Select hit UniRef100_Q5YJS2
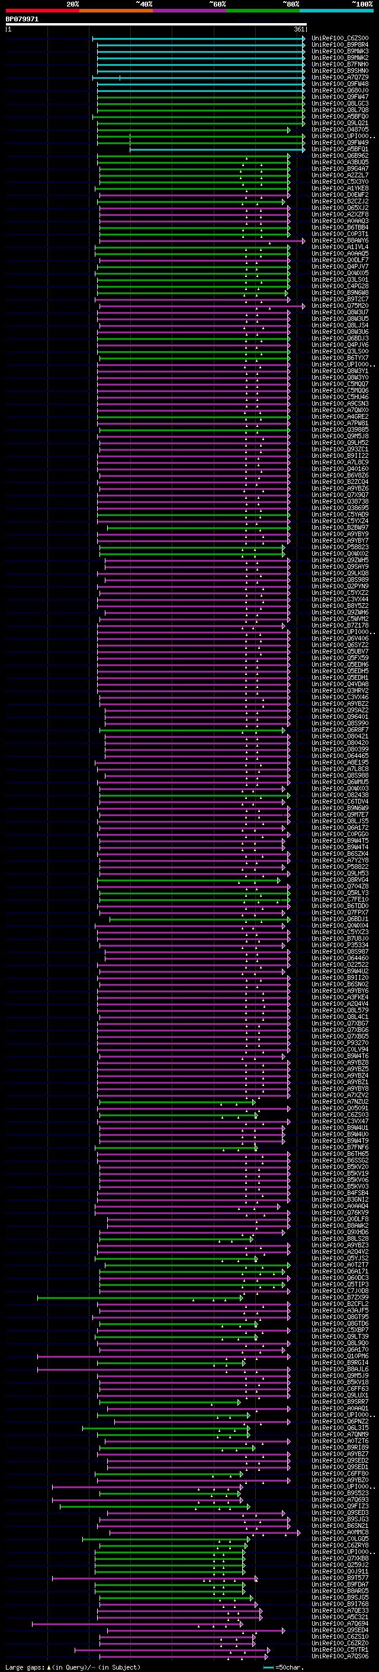The width and height of the screenshot is (379, 1672). coord(340,1259)
